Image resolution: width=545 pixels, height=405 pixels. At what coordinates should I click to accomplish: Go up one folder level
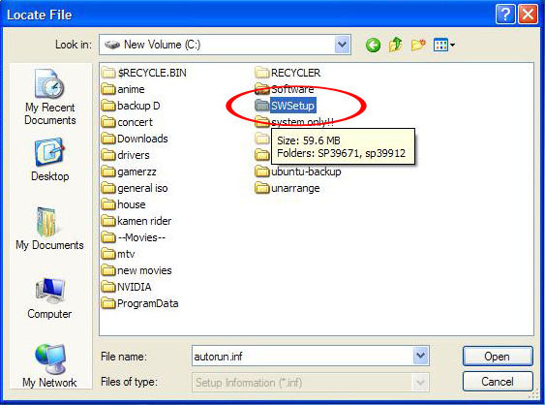click(396, 45)
